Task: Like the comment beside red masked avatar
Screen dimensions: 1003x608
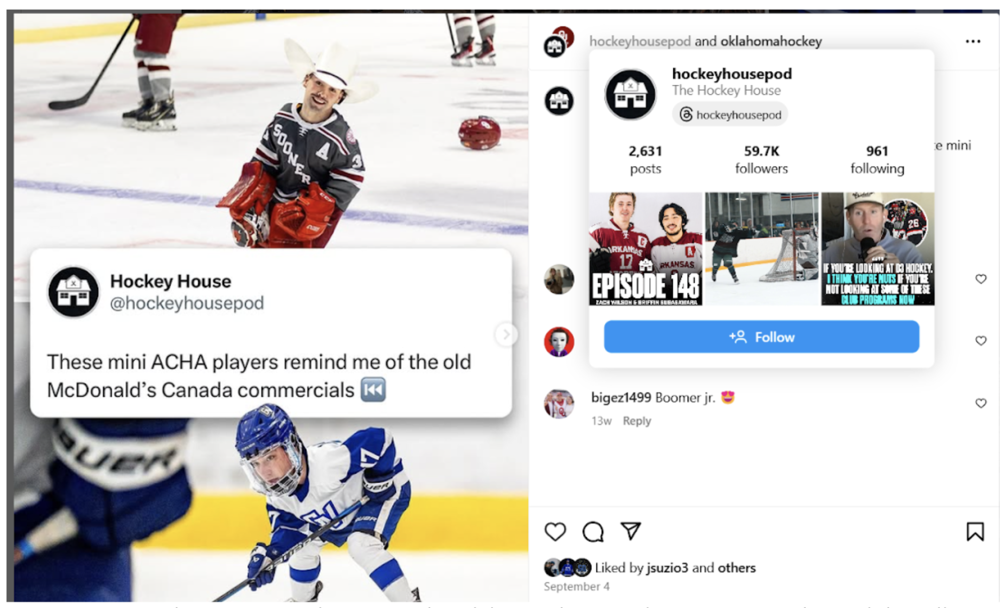Action: pyautogui.click(x=981, y=341)
